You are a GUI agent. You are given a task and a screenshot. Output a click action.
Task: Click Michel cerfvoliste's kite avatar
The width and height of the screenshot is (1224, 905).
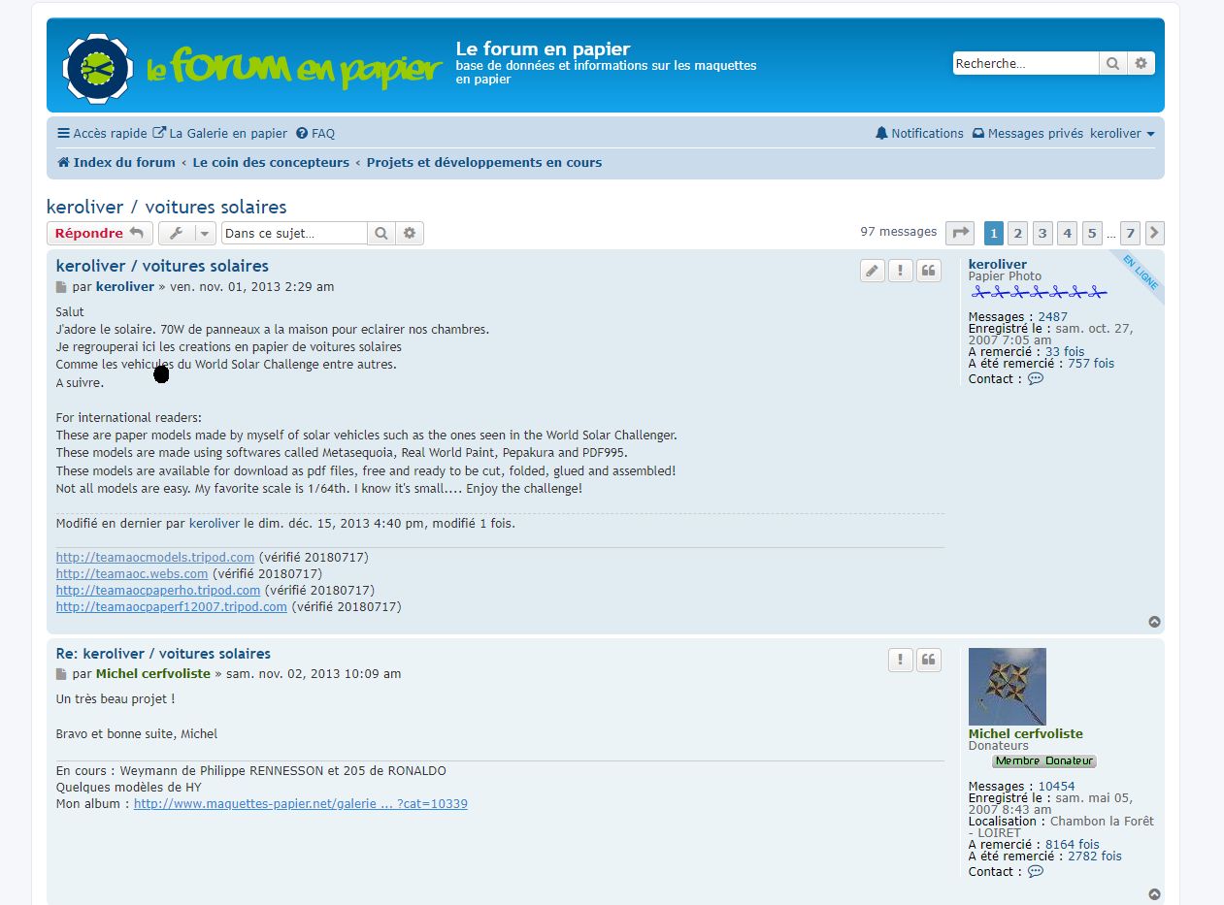click(1007, 686)
